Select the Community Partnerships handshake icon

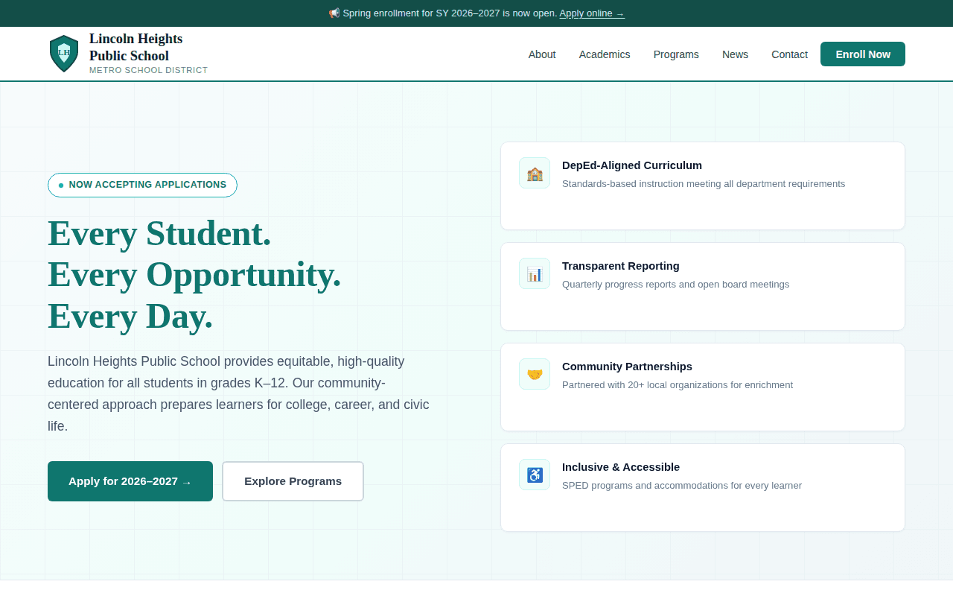(x=535, y=373)
